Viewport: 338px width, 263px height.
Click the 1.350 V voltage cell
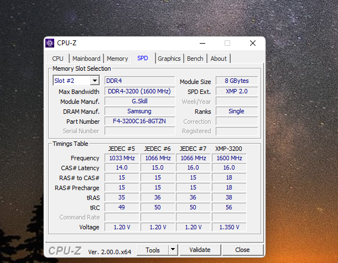point(229,227)
